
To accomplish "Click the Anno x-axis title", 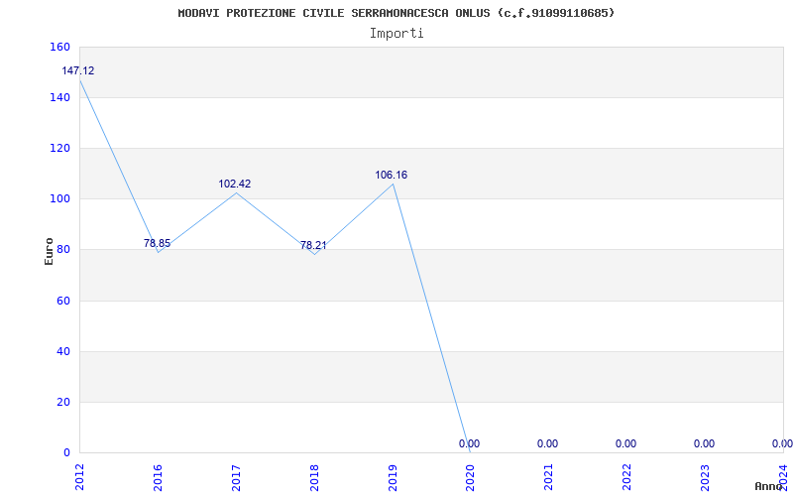I will click(x=767, y=486).
